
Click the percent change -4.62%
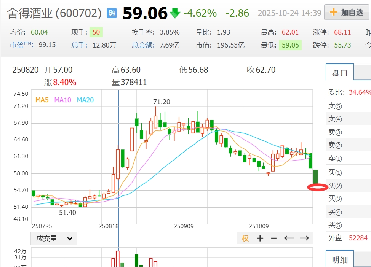click(x=200, y=13)
